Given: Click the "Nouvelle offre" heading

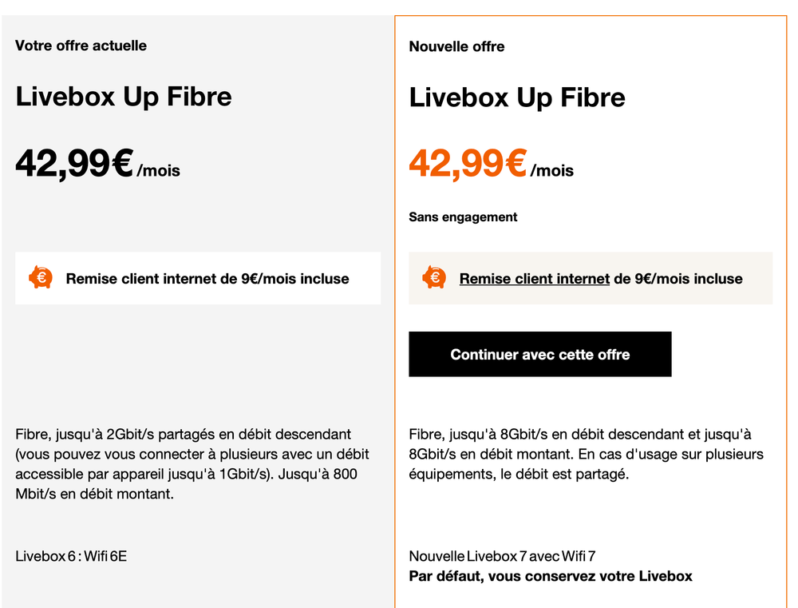Looking at the screenshot, I should point(456,46).
